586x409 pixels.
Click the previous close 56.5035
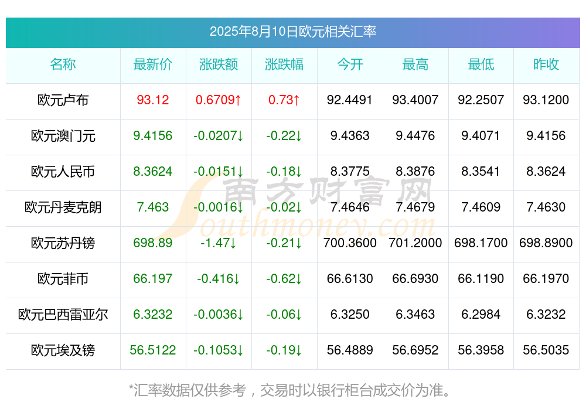[x=546, y=350]
